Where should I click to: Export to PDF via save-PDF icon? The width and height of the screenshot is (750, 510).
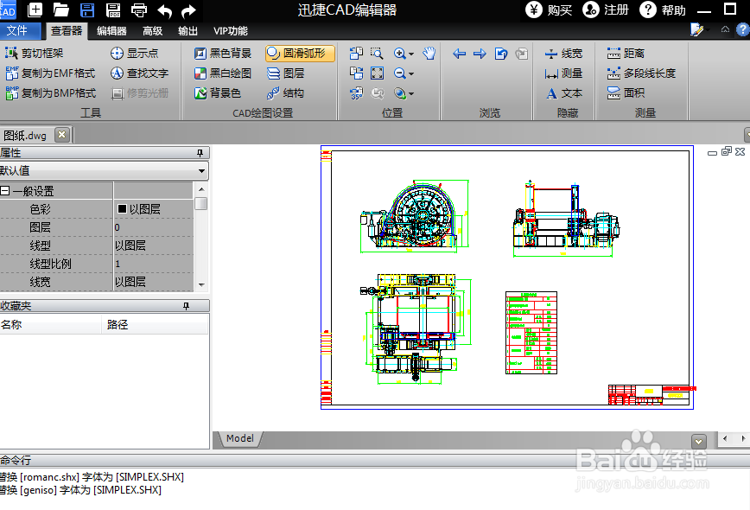113,10
